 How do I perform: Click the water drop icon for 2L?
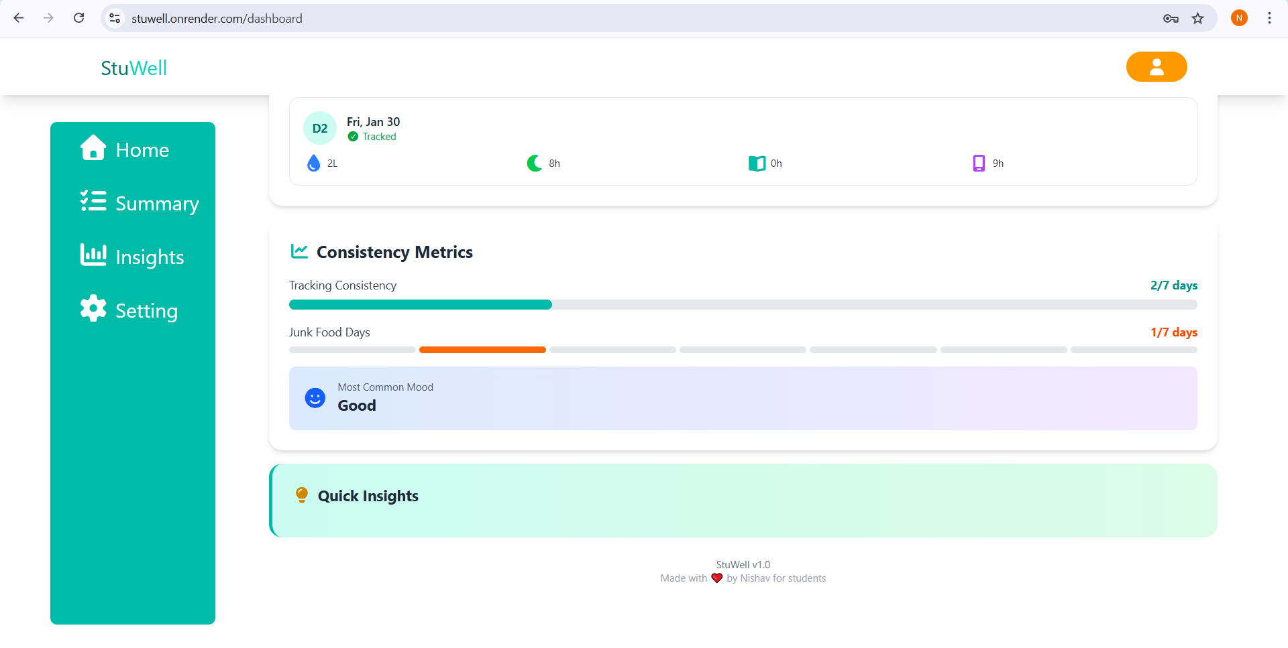click(313, 163)
